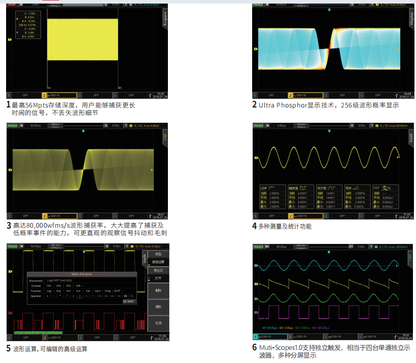The width and height of the screenshot is (416, 363).
Task: Click cyan channel 1 waveform marker
Action: pyautogui.click(x=256, y=266)
